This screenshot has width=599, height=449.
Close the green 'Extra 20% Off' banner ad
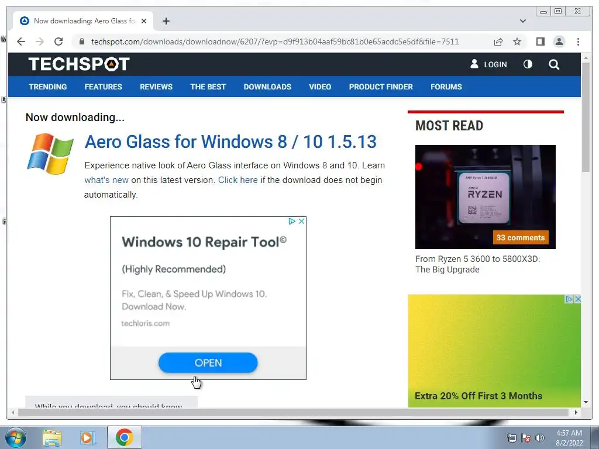tap(577, 299)
